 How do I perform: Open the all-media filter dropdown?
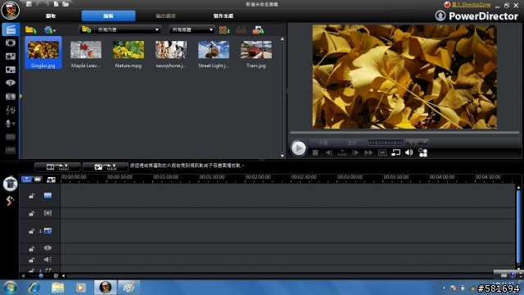click(192, 29)
